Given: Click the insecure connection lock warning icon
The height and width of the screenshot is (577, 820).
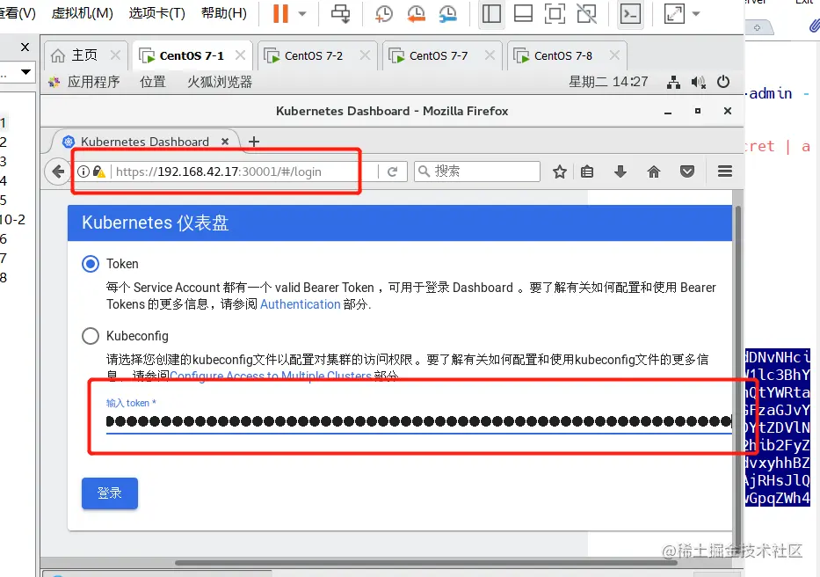Looking at the screenshot, I should point(99,172).
